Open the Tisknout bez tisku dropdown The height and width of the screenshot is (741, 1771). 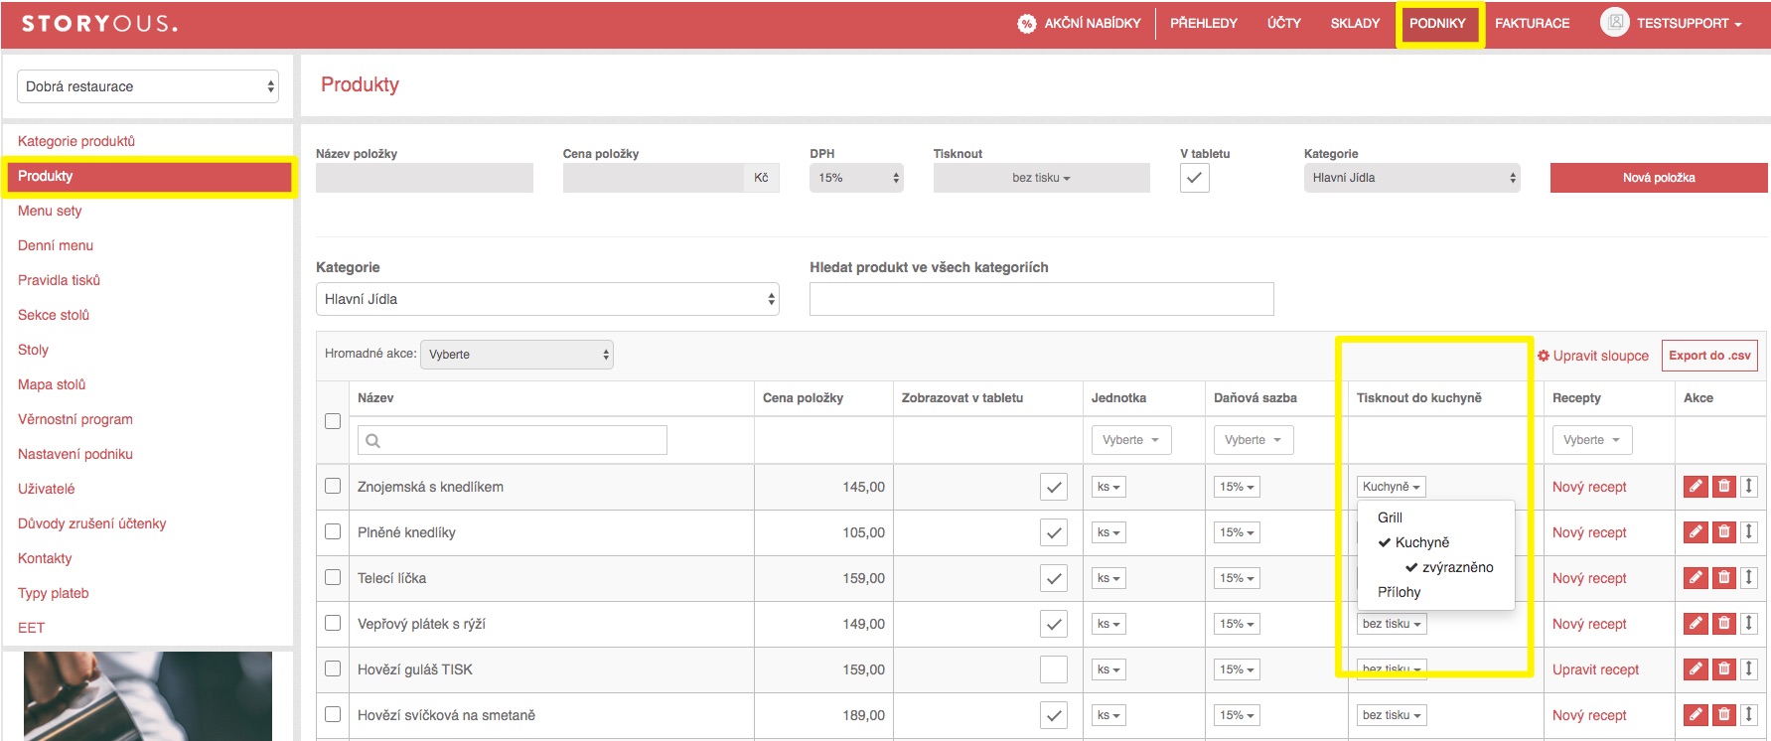click(x=1041, y=178)
